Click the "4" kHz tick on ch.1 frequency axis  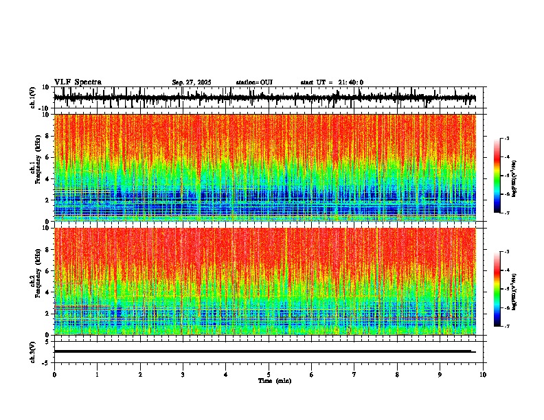click(48, 179)
